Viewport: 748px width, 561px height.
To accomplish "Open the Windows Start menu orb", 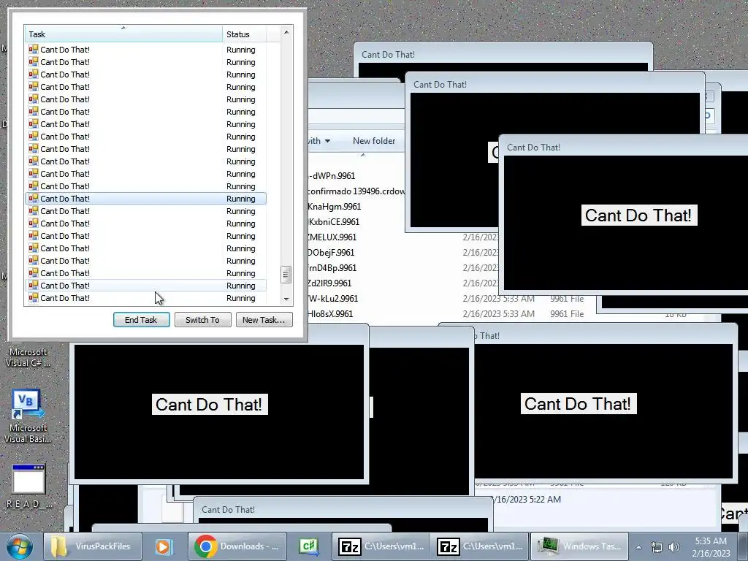I will 19,546.
